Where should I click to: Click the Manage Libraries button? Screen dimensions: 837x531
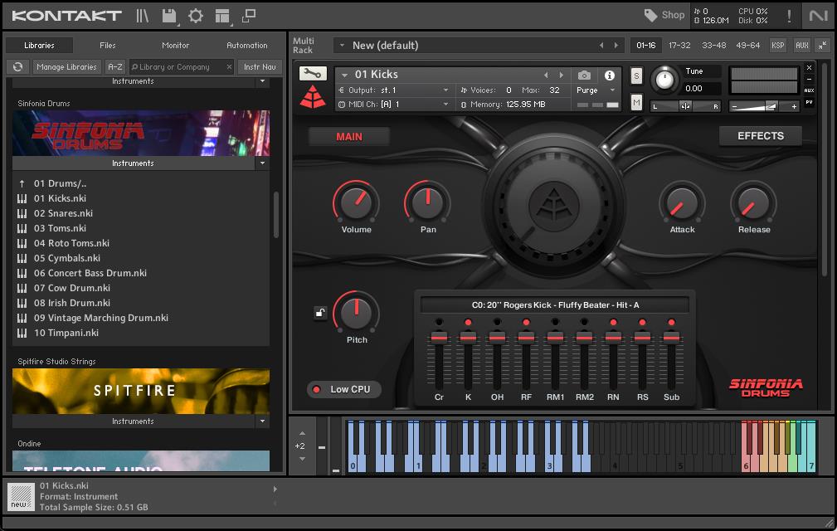(x=66, y=67)
